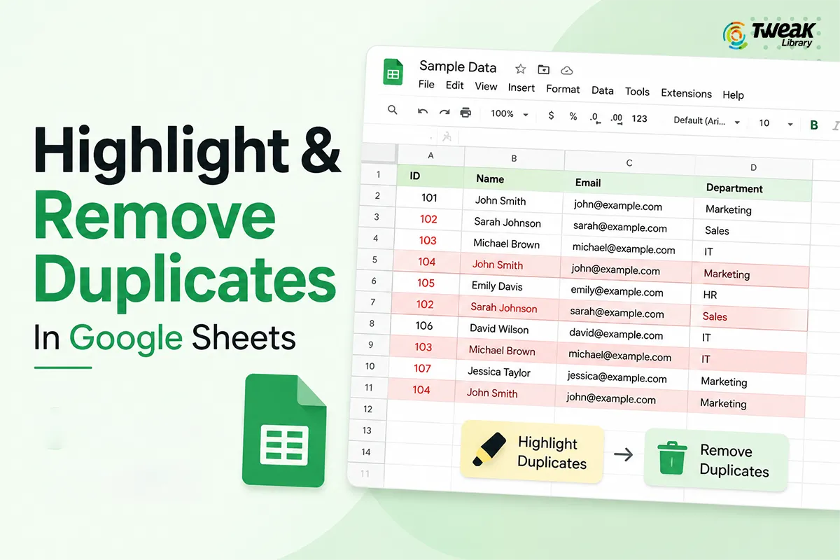The height and width of the screenshot is (560, 840).
Task: Click the Emily Davis cell
Action: pos(508,286)
